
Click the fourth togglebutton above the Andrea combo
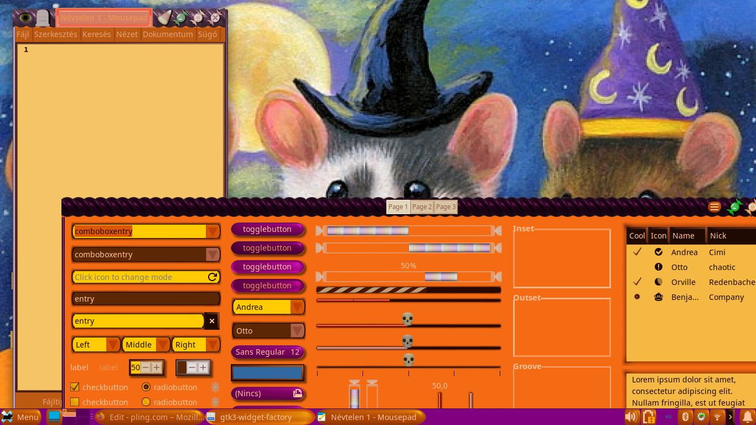pos(267,286)
